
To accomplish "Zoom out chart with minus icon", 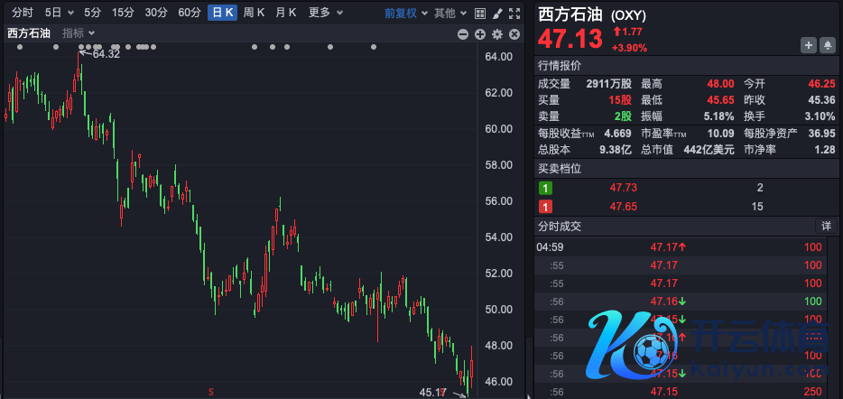I will (x=463, y=34).
